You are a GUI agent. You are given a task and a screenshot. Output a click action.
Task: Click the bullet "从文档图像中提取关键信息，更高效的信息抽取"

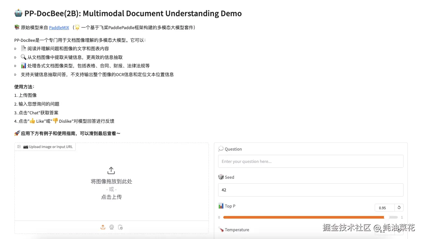tap(72, 57)
